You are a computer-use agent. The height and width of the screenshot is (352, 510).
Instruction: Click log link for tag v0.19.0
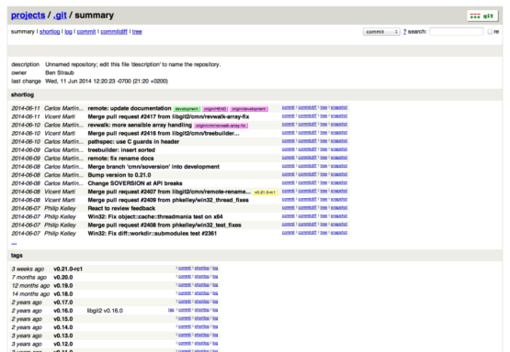pyautogui.click(x=215, y=285)
